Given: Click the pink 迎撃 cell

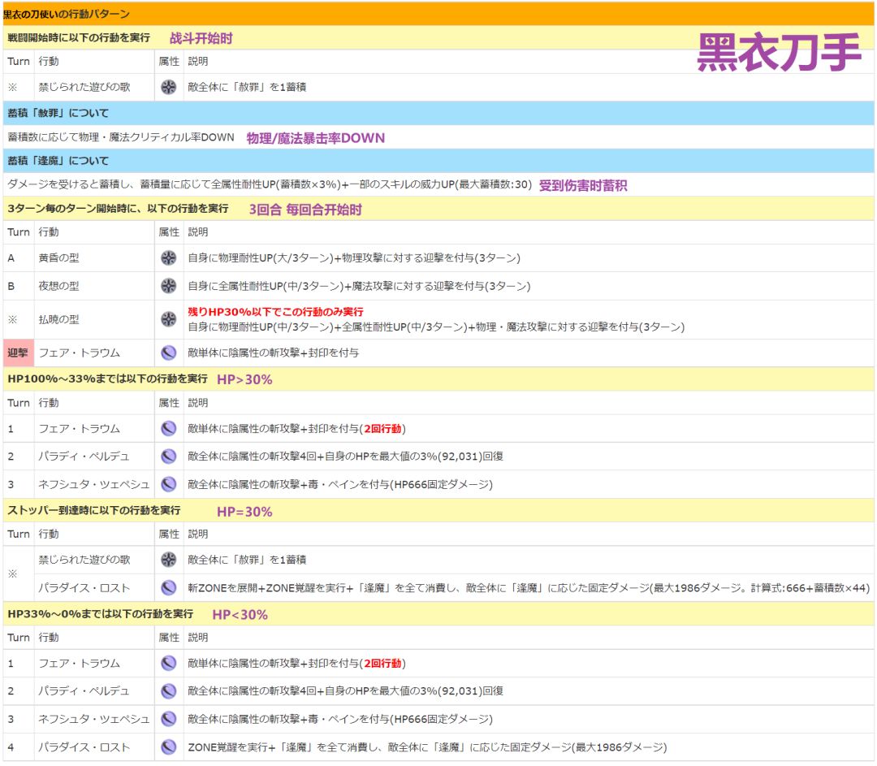Looking at the screenshot, I should pos(18,353).
